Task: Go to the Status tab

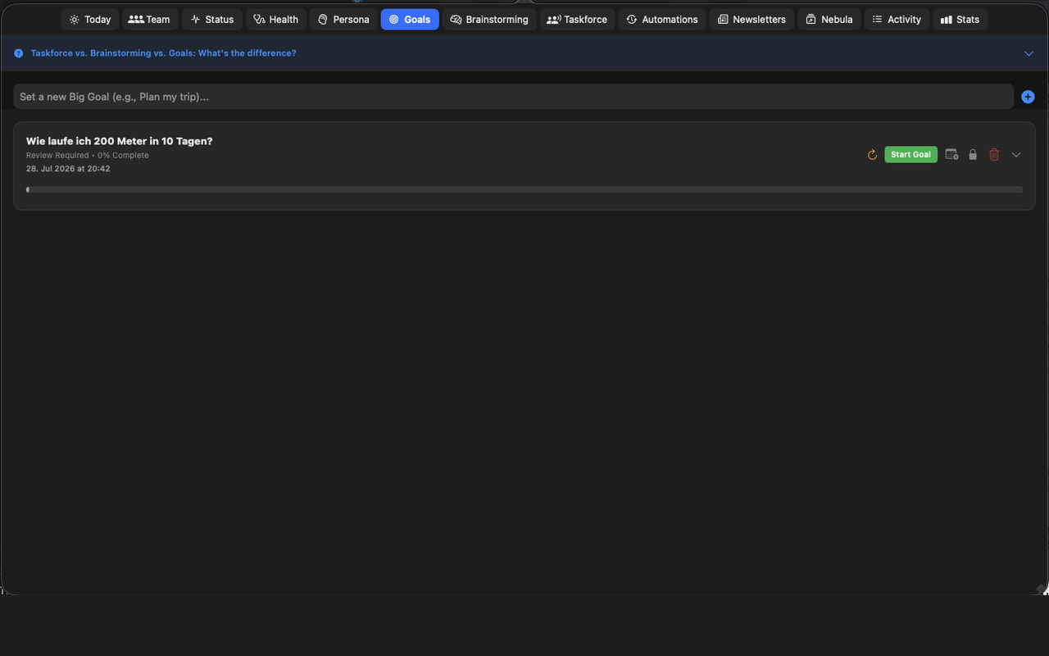Action: (212, 20)
